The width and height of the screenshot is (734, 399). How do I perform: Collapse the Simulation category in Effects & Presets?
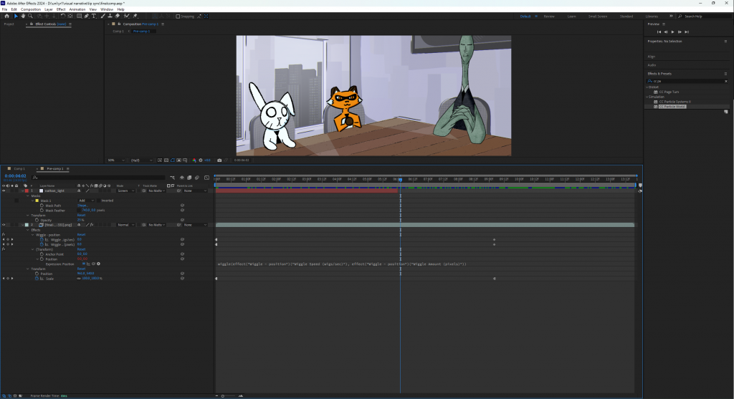647,97
